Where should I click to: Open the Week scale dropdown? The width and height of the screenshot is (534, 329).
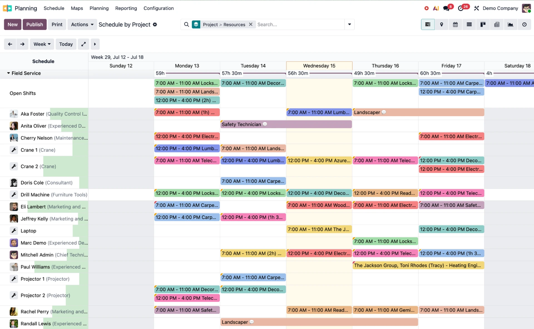pos(42,44)
